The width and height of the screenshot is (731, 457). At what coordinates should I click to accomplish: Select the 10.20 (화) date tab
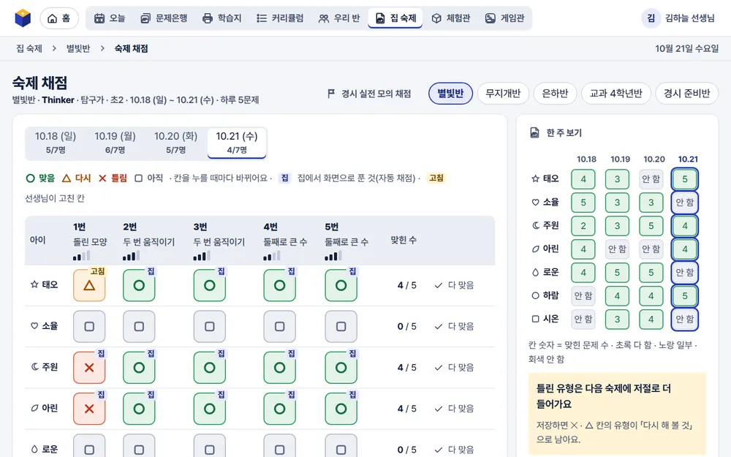175,143
